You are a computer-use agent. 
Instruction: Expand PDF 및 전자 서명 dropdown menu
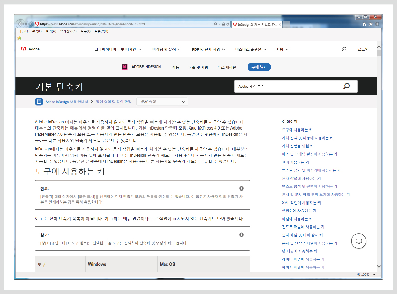click(x=208, y=49)
